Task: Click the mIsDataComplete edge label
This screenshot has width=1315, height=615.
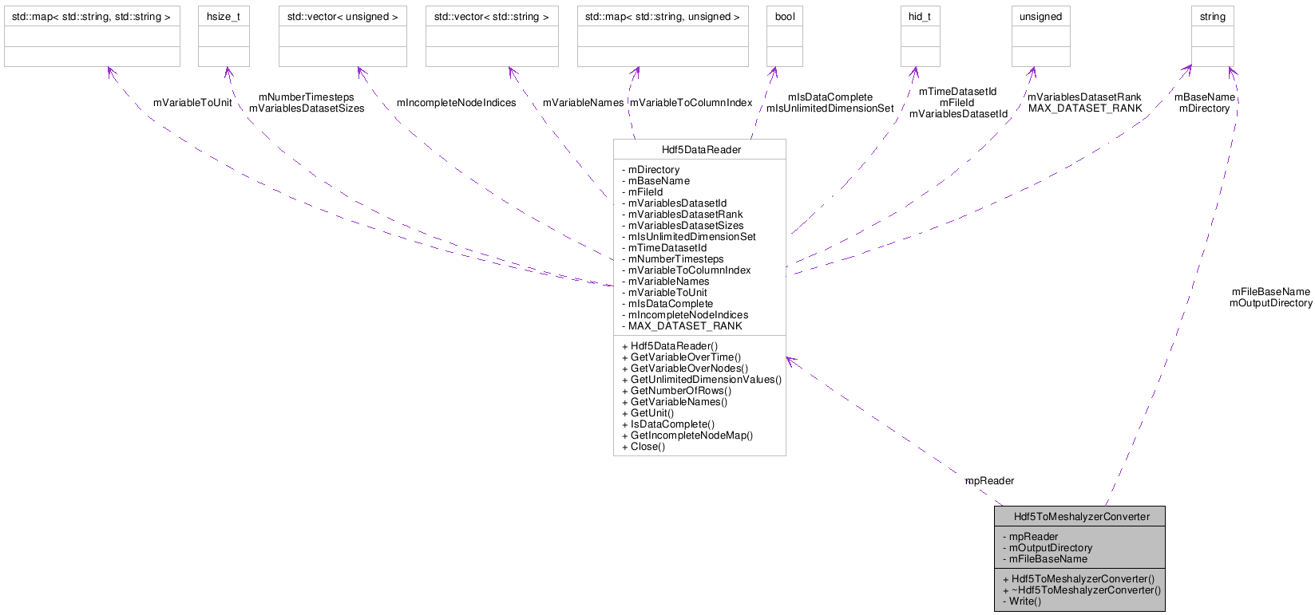Action: pos(830,97)
